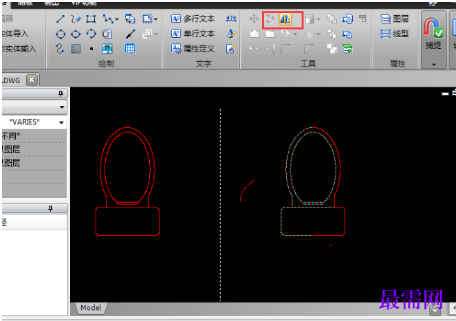This screenshot has height=321, width=456.
Task: Click the Rotate tool icon
Action: tap(270, 19)
